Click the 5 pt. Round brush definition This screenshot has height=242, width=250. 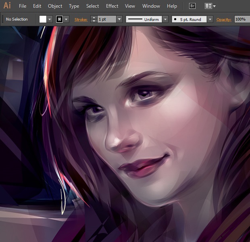189,19
